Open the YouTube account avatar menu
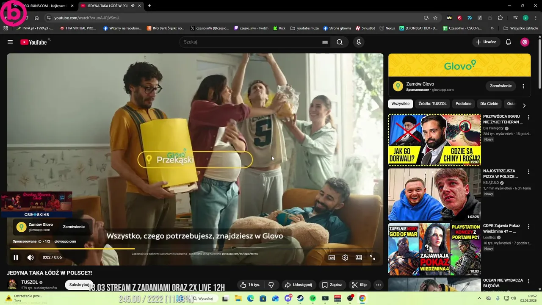Image resolution: width=542 pixels, height=305 pixels. pos(525,42)
